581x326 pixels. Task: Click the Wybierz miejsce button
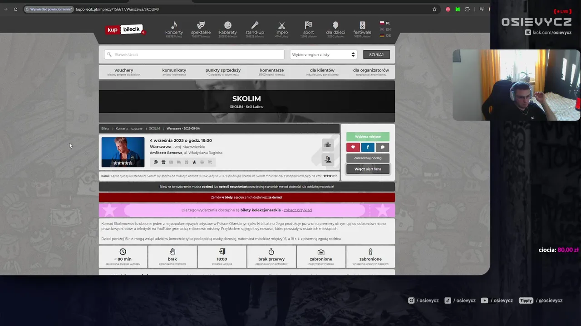coord(368,136)
